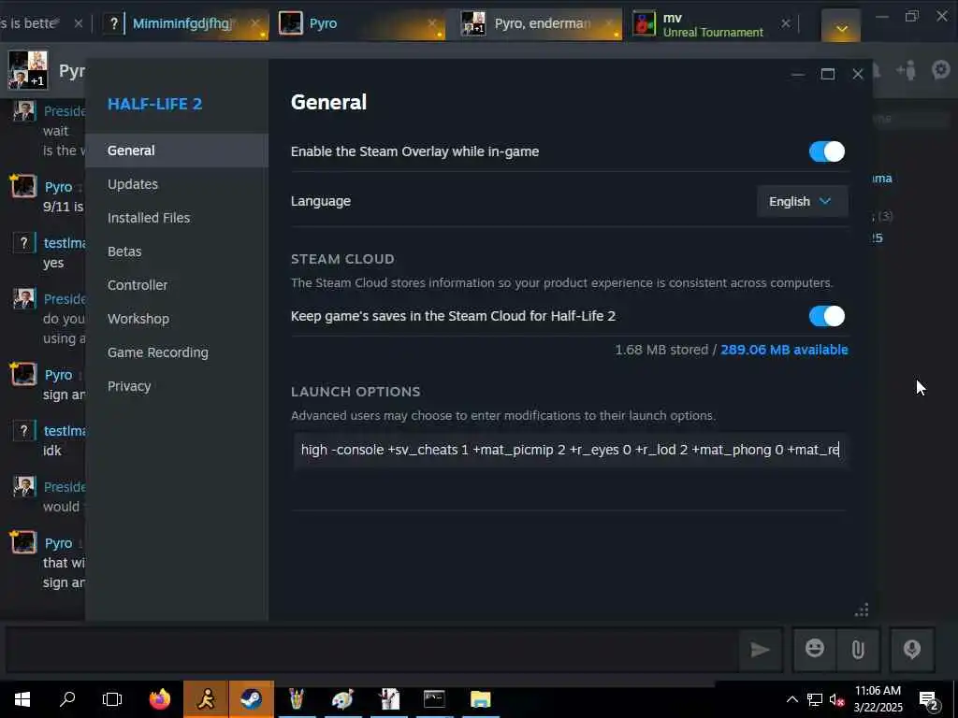Close the mv Unreal Tournament tab
This screenshot has width=958, height=718.
(x=786, y=23)
